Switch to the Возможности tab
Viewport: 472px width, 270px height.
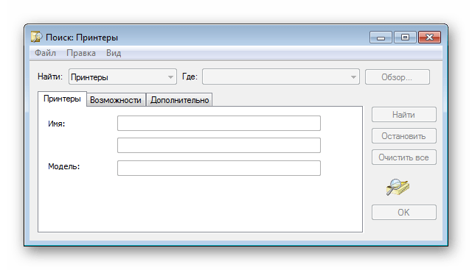pyautogui.click(x=116, y=100)
